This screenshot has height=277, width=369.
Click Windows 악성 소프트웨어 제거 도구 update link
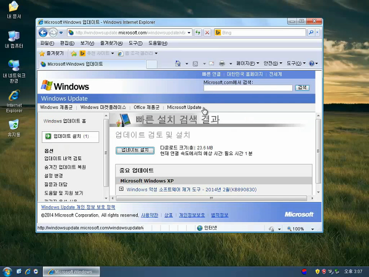(x=191, y=190)
